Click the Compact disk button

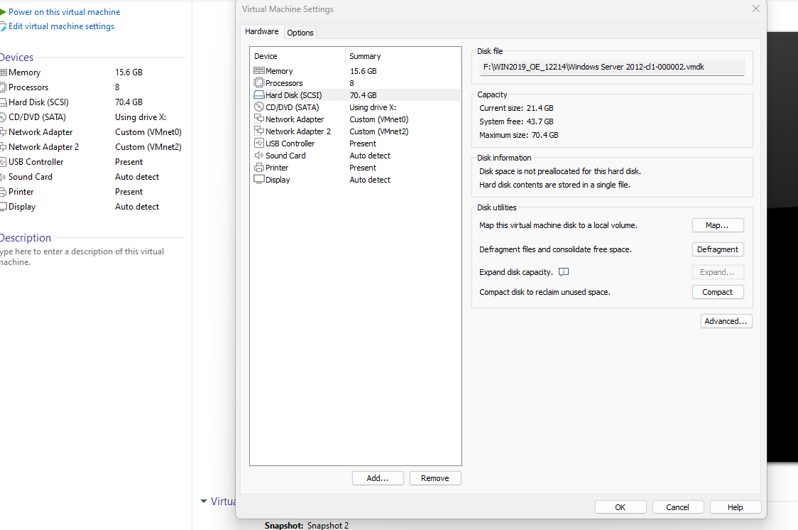tap(717, 292)
